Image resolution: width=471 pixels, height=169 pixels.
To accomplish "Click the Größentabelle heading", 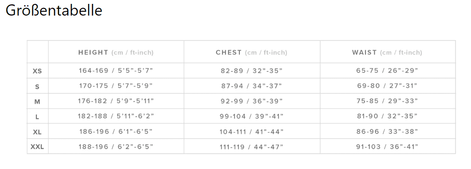I will coord(54,10).
